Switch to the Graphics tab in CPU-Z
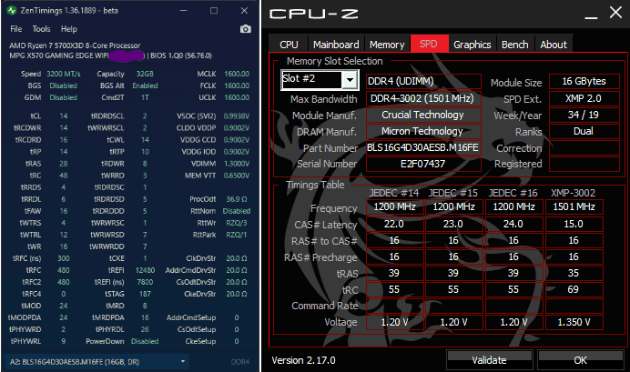This screenshot has height=372, width=630. 472,45
